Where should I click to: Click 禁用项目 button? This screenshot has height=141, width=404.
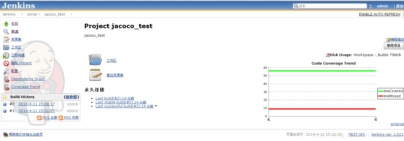(394, 45)
